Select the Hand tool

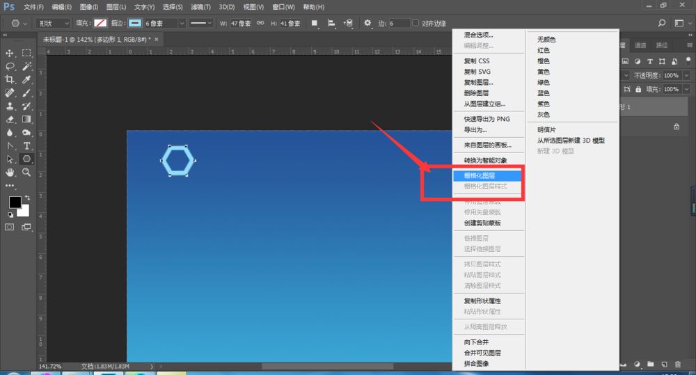click(x=9, y=172)
